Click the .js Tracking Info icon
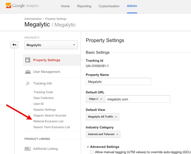The height and width of the screenshot is (154, 191). coord(28,83)
